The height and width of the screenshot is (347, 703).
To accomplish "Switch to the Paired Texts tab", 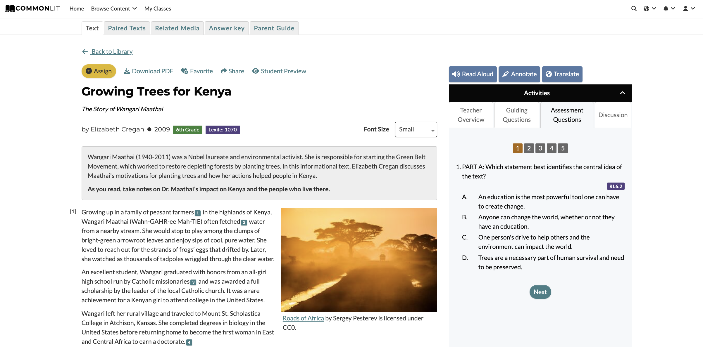I will [x=127, y=28].
